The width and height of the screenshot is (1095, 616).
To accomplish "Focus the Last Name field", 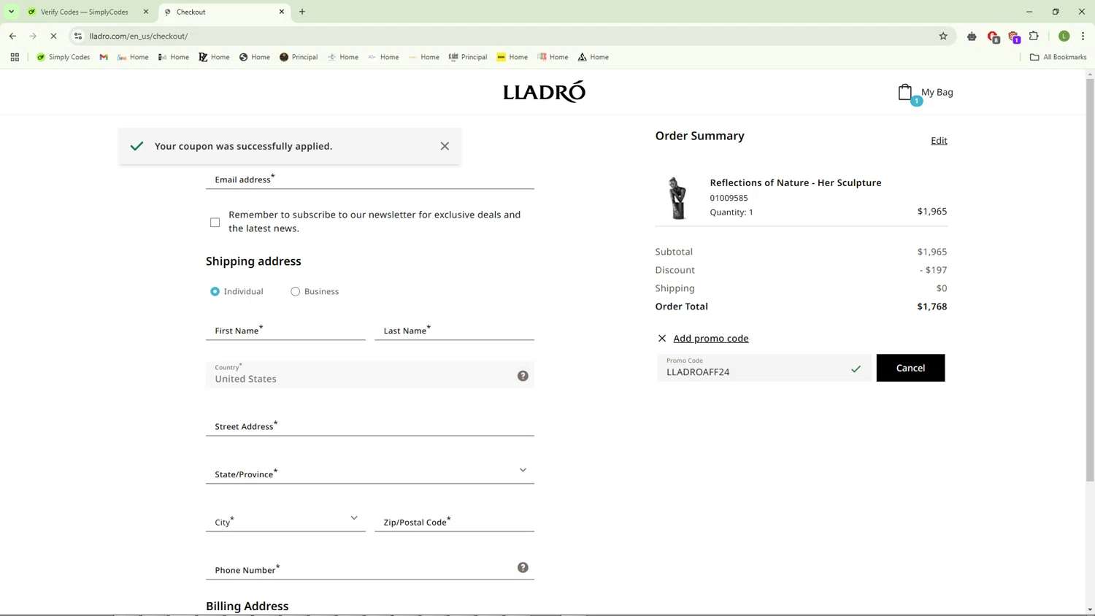I will 454,330.
